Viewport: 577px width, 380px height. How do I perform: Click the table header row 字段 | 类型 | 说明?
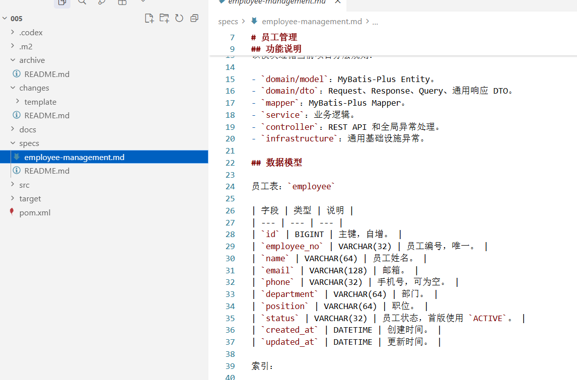(x=303, y=210)
